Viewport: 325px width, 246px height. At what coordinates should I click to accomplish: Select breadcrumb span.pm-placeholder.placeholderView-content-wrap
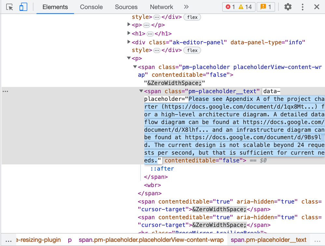pyautogui.click(x=151, y=240)
